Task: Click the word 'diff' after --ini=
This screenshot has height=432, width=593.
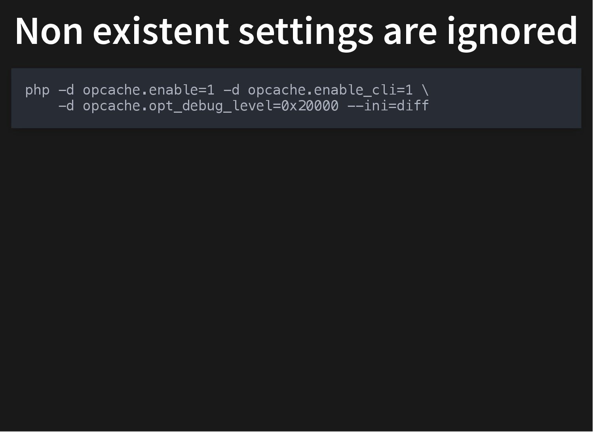Action: point(413,106)
